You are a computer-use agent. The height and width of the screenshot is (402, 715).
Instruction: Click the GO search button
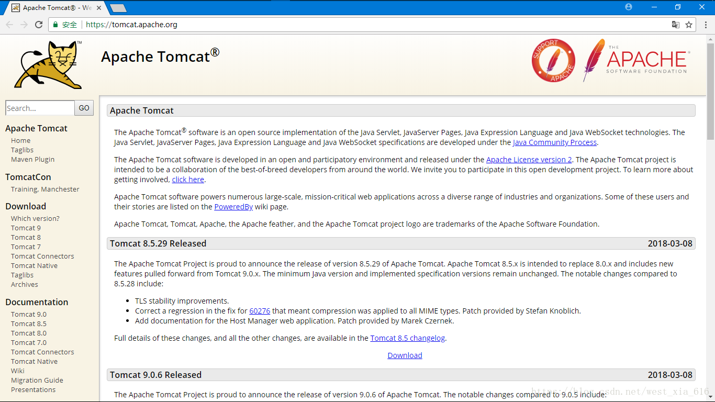tap(84, 108)
